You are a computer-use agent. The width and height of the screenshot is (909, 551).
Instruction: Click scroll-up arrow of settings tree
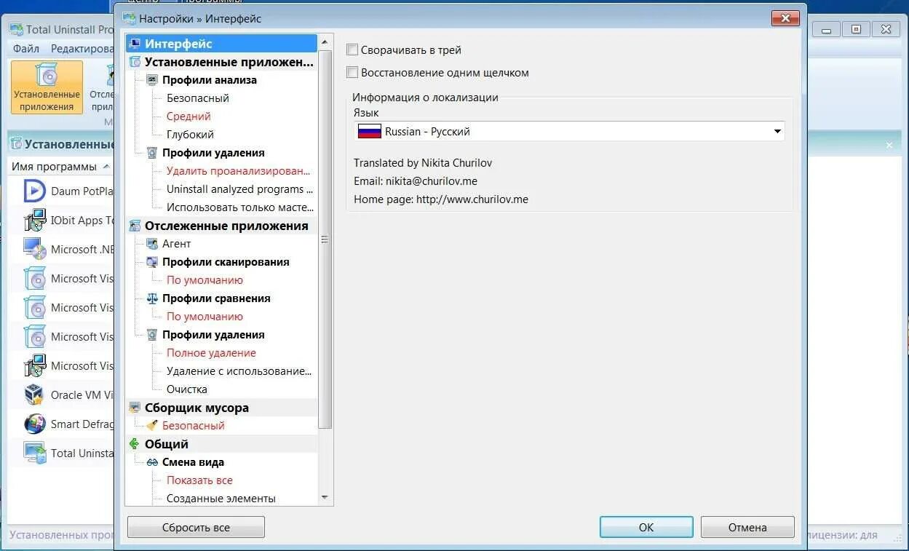[325, 42]
